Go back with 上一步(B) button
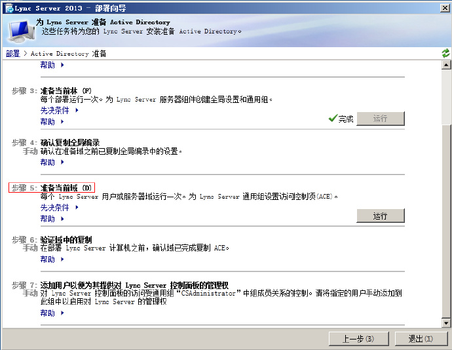This screenshot has height=350, width=452. (358, 339)
